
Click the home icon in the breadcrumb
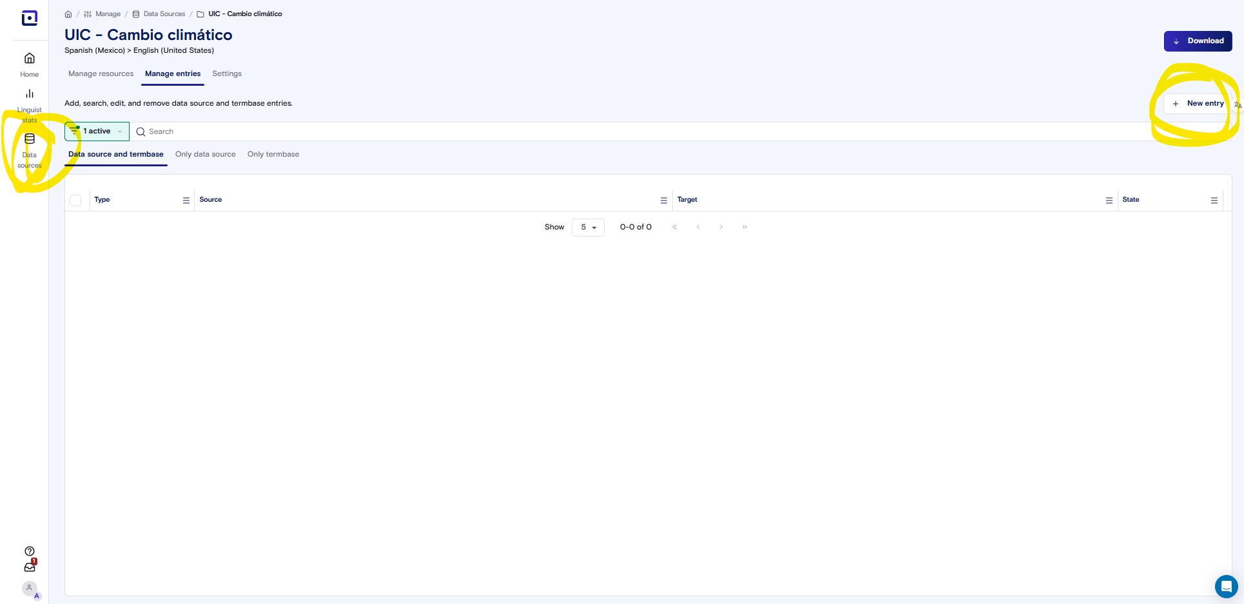[x=68, y=14]
